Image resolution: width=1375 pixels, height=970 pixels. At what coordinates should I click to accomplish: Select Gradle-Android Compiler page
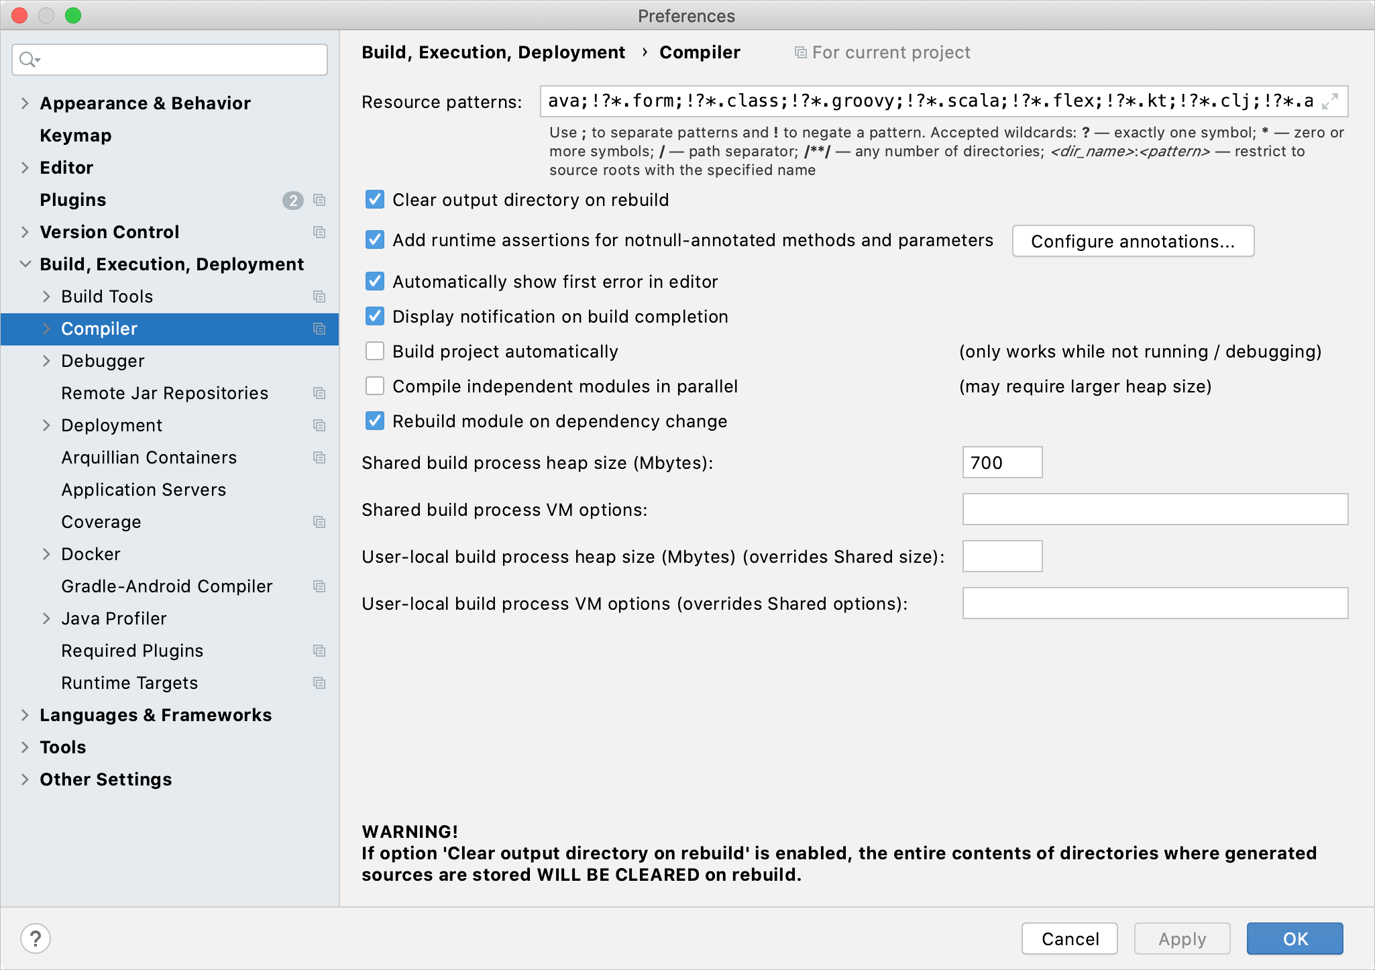tap(167, 586)
